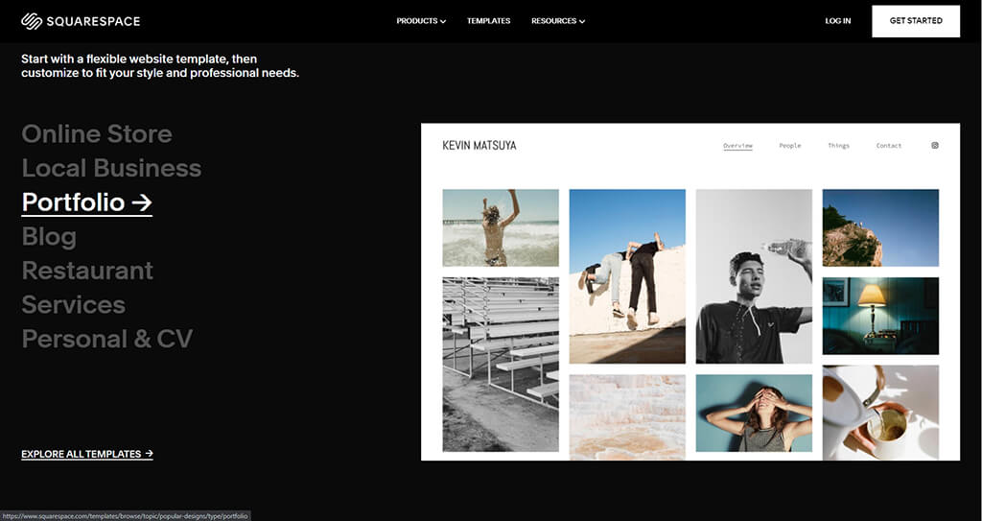This screenshot has height=521, width=982.
Task: Select the Restaurant category
Action: tap(87, 271)
